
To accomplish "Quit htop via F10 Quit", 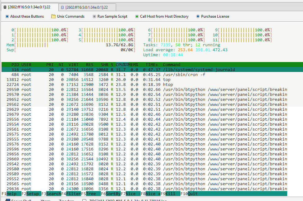I will [189, 194].
